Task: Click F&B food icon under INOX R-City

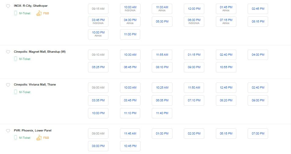Action: coord(39,13)
